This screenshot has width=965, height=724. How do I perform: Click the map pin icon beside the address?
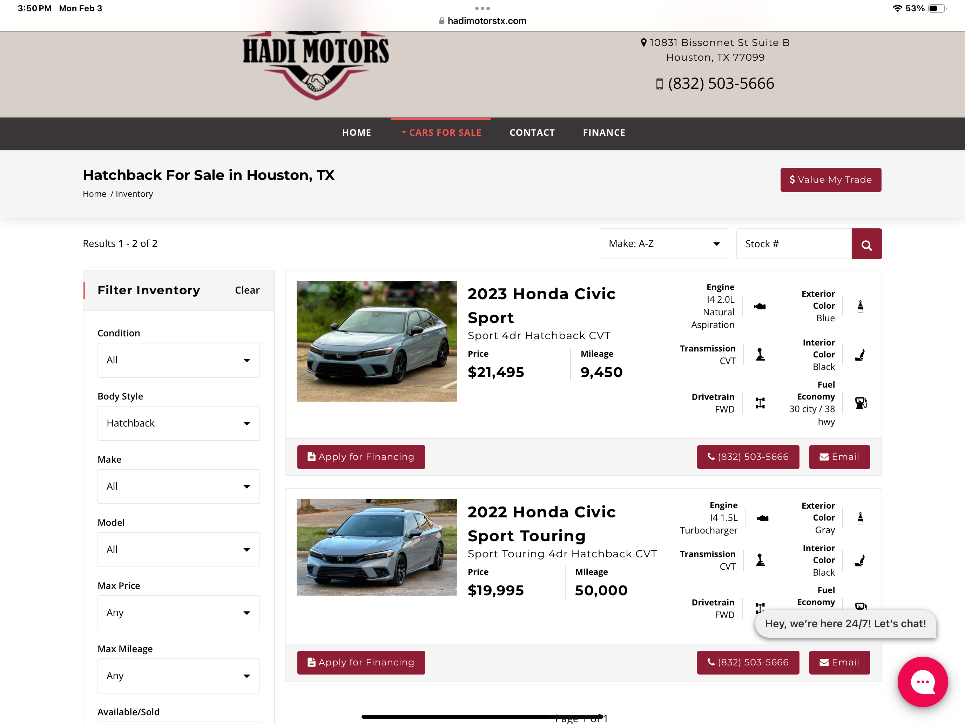click(643, 43)
